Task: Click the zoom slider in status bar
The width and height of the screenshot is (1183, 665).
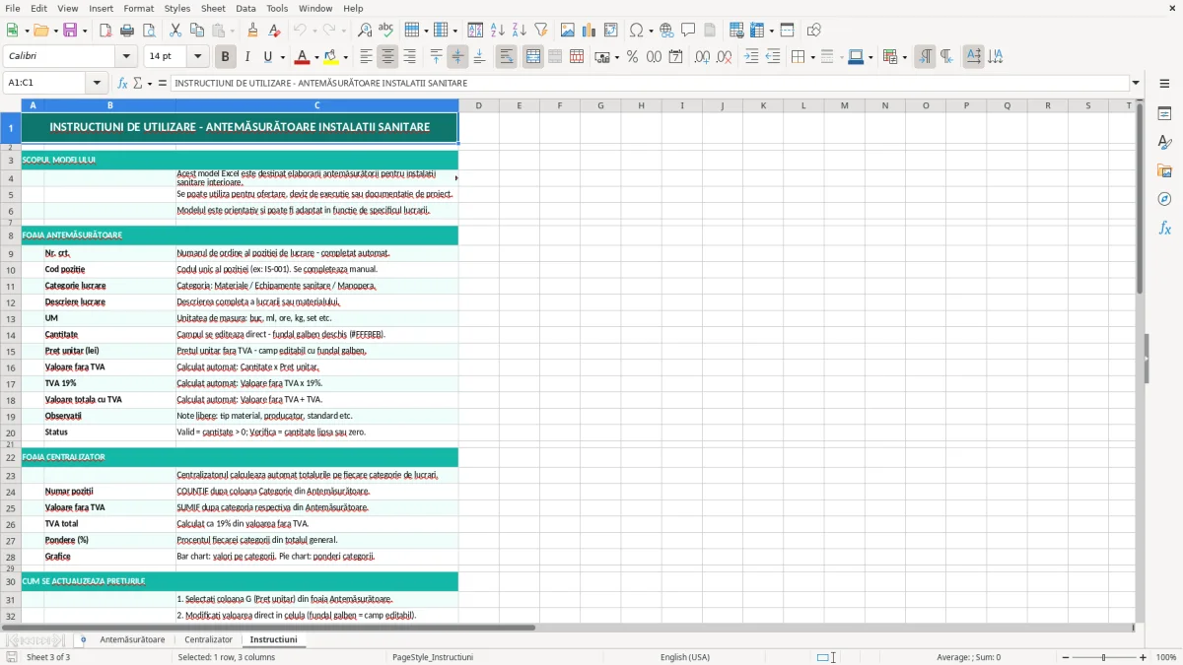Action: (1103, 657)
